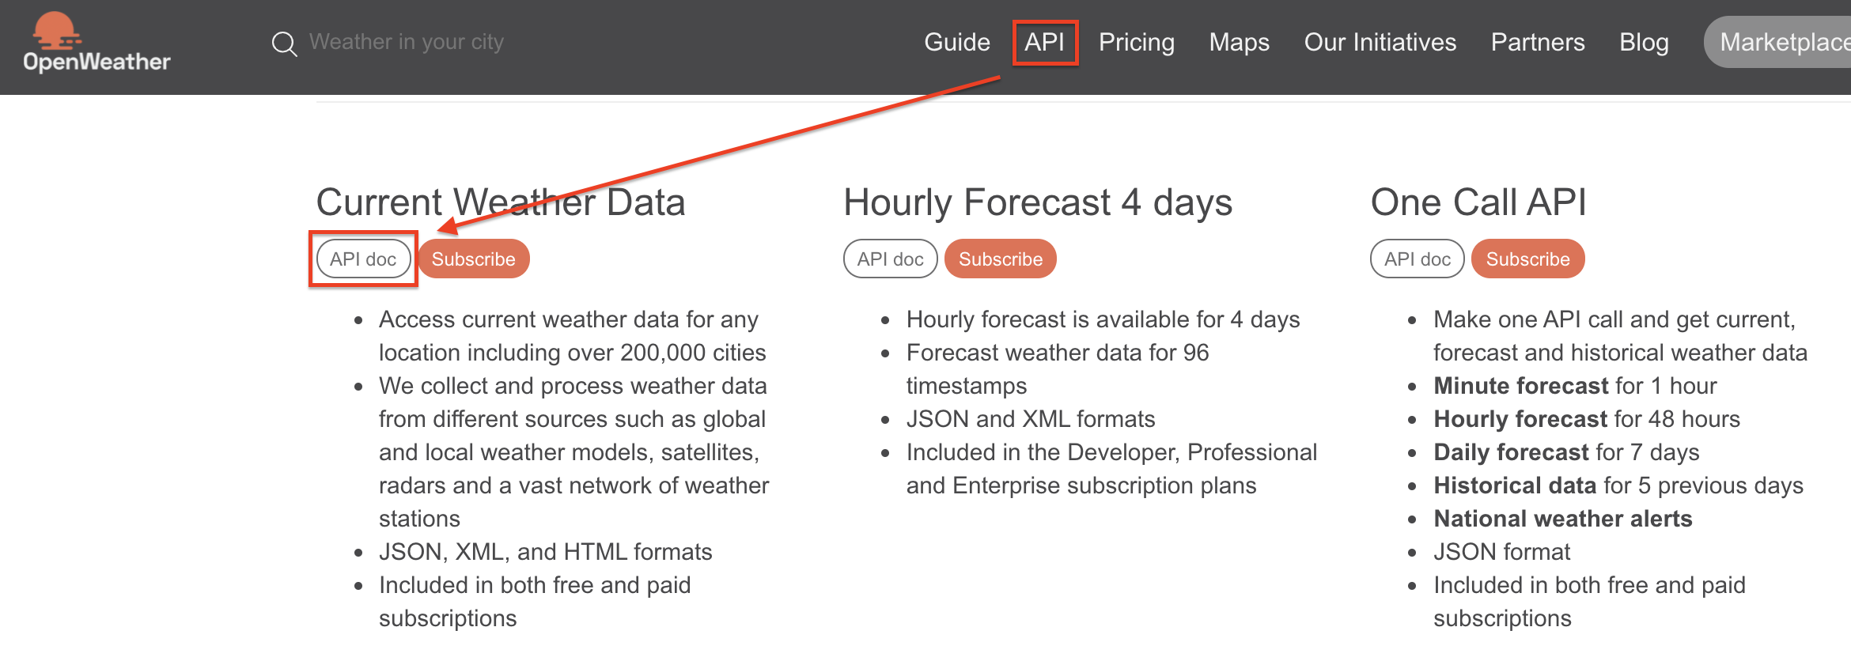The width and height of the screenshot is (1851, 661).
Task: Subscribe to Current Weather Data
Action: pyautogui.click(x=473, y=259)
